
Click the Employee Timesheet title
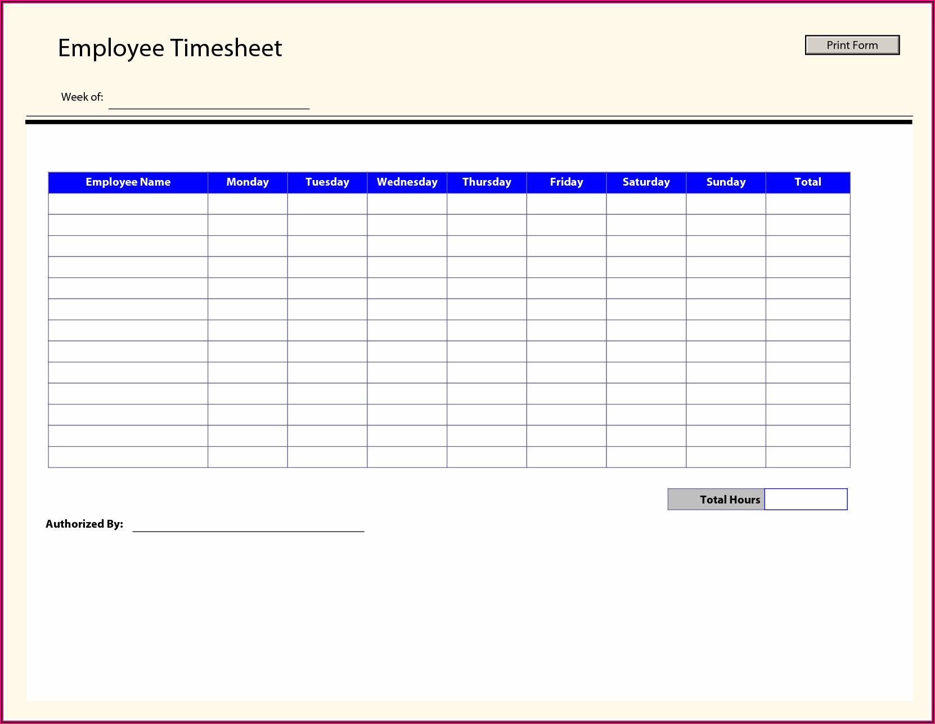[x=170, y=48]
